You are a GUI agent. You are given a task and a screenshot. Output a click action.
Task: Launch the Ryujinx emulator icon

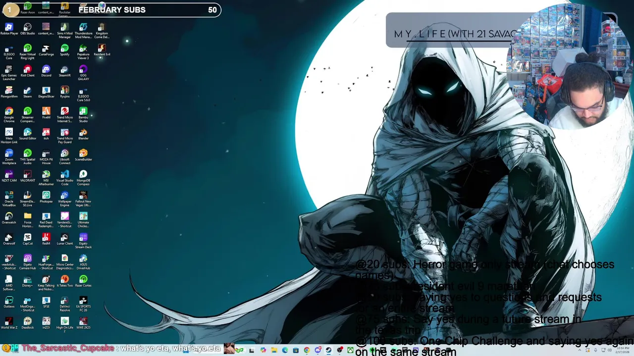coord(64,92)
